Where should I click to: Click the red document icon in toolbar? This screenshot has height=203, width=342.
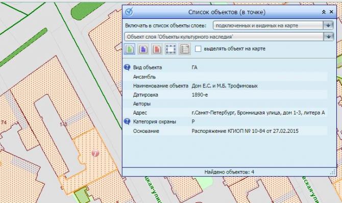tap(157, 49)
